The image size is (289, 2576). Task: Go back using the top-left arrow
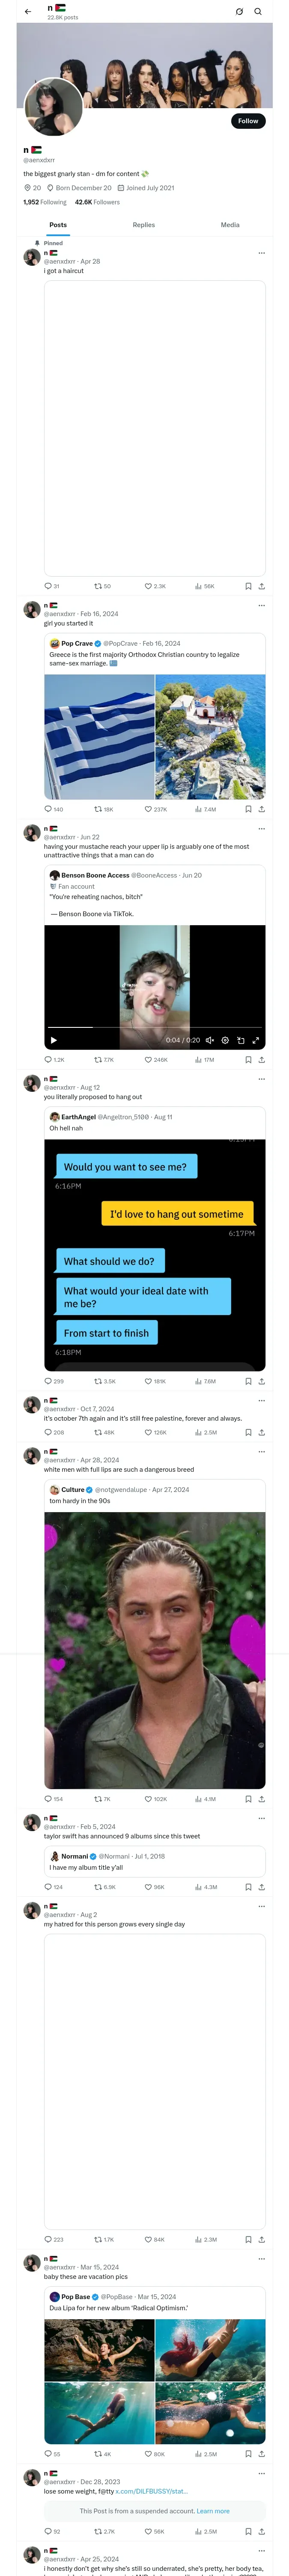(28, 12)
